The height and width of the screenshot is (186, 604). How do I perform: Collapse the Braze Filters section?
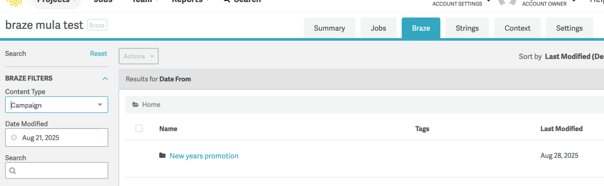pos(105,78)
